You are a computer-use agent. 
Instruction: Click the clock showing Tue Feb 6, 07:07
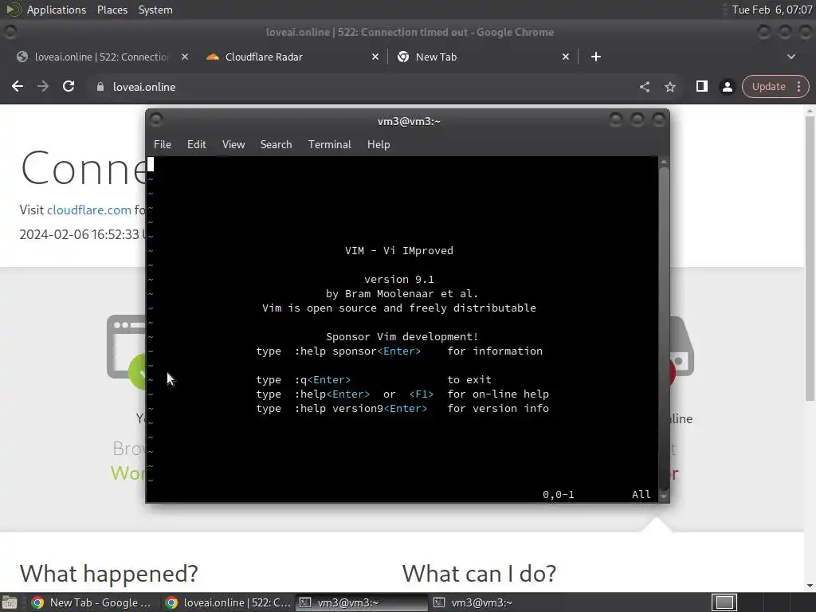pos(771,10)
